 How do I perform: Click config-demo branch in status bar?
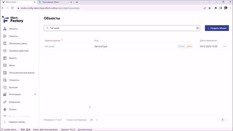9,130
